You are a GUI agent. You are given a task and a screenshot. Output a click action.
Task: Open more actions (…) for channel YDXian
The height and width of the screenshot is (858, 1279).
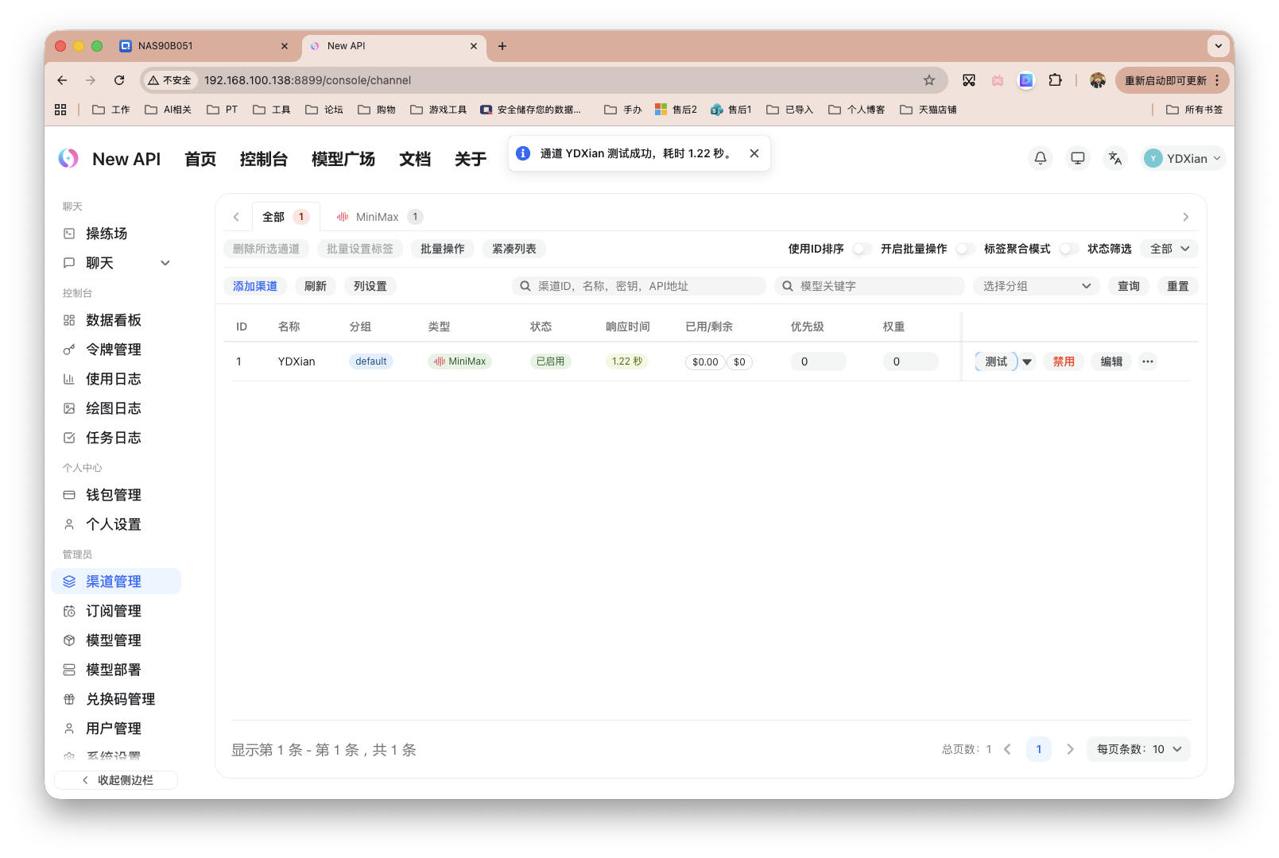click(1147, 361)
